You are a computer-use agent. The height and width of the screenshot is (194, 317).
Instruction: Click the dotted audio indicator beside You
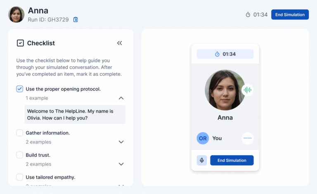click(x=247, y=138)
